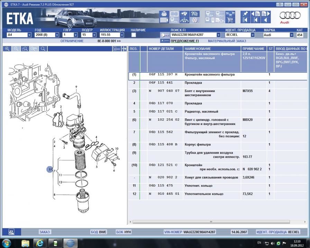Image resolution: width=310 pixels, height=248 pixels.
Task: Select the ПРЕДЛОЖЕНИЕ FI tab
Action: 185,41
